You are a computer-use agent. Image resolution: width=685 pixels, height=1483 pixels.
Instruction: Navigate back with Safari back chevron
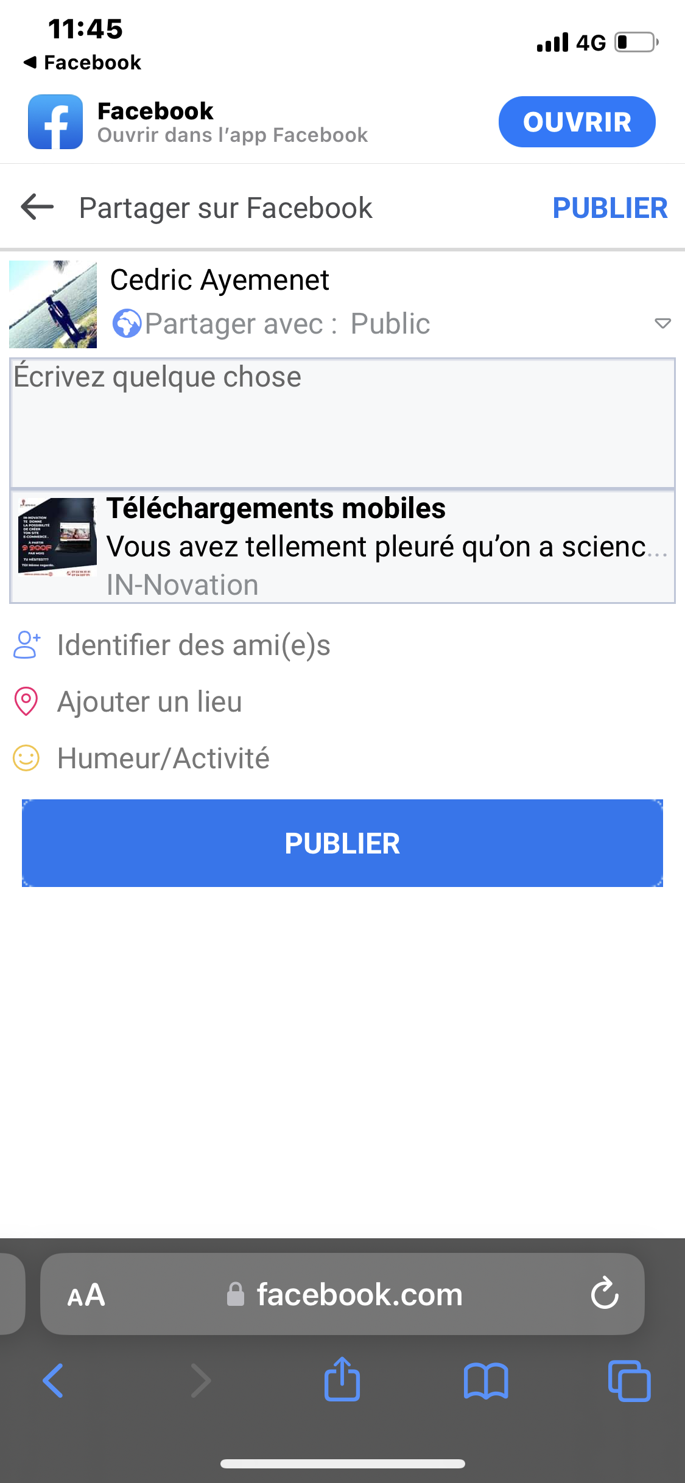pos(53,1380)
